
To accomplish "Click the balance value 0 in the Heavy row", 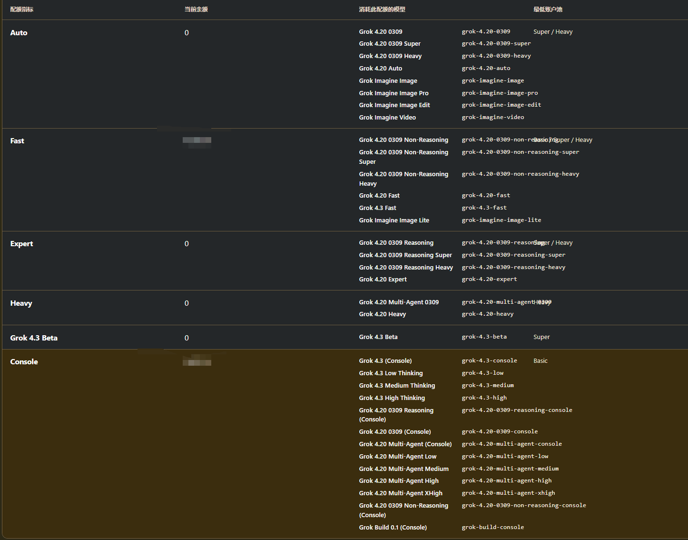I will 187,303.
